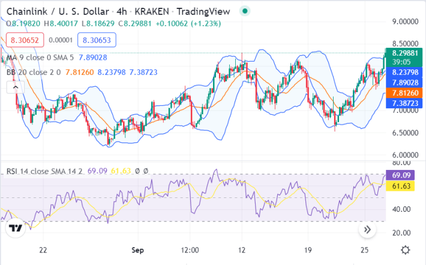Select the BB 20 close indicator legend
This screenshot has height=265, width=426.
(x=34, y=72)
